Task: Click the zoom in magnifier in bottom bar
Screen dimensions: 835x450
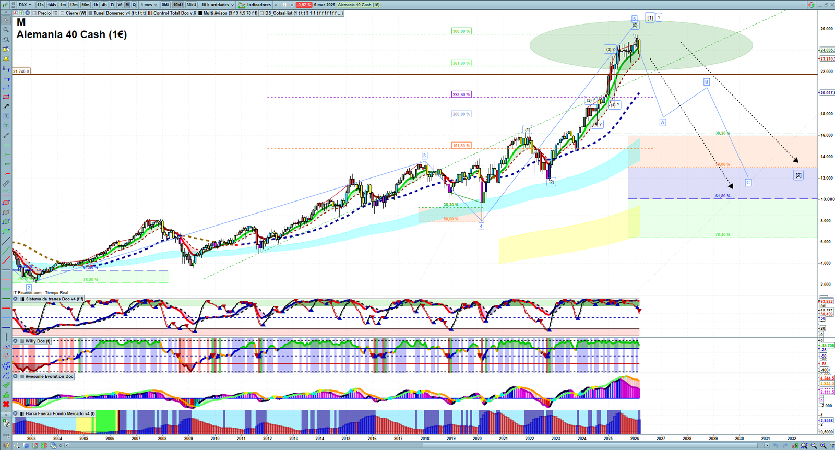Action: click(x=824, y=446)
